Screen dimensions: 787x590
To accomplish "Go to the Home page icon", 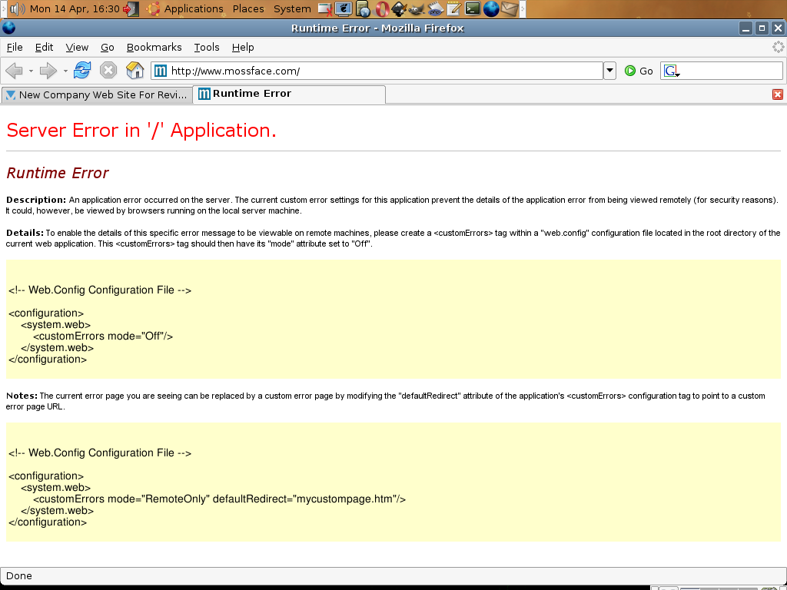I will (134, 70).
